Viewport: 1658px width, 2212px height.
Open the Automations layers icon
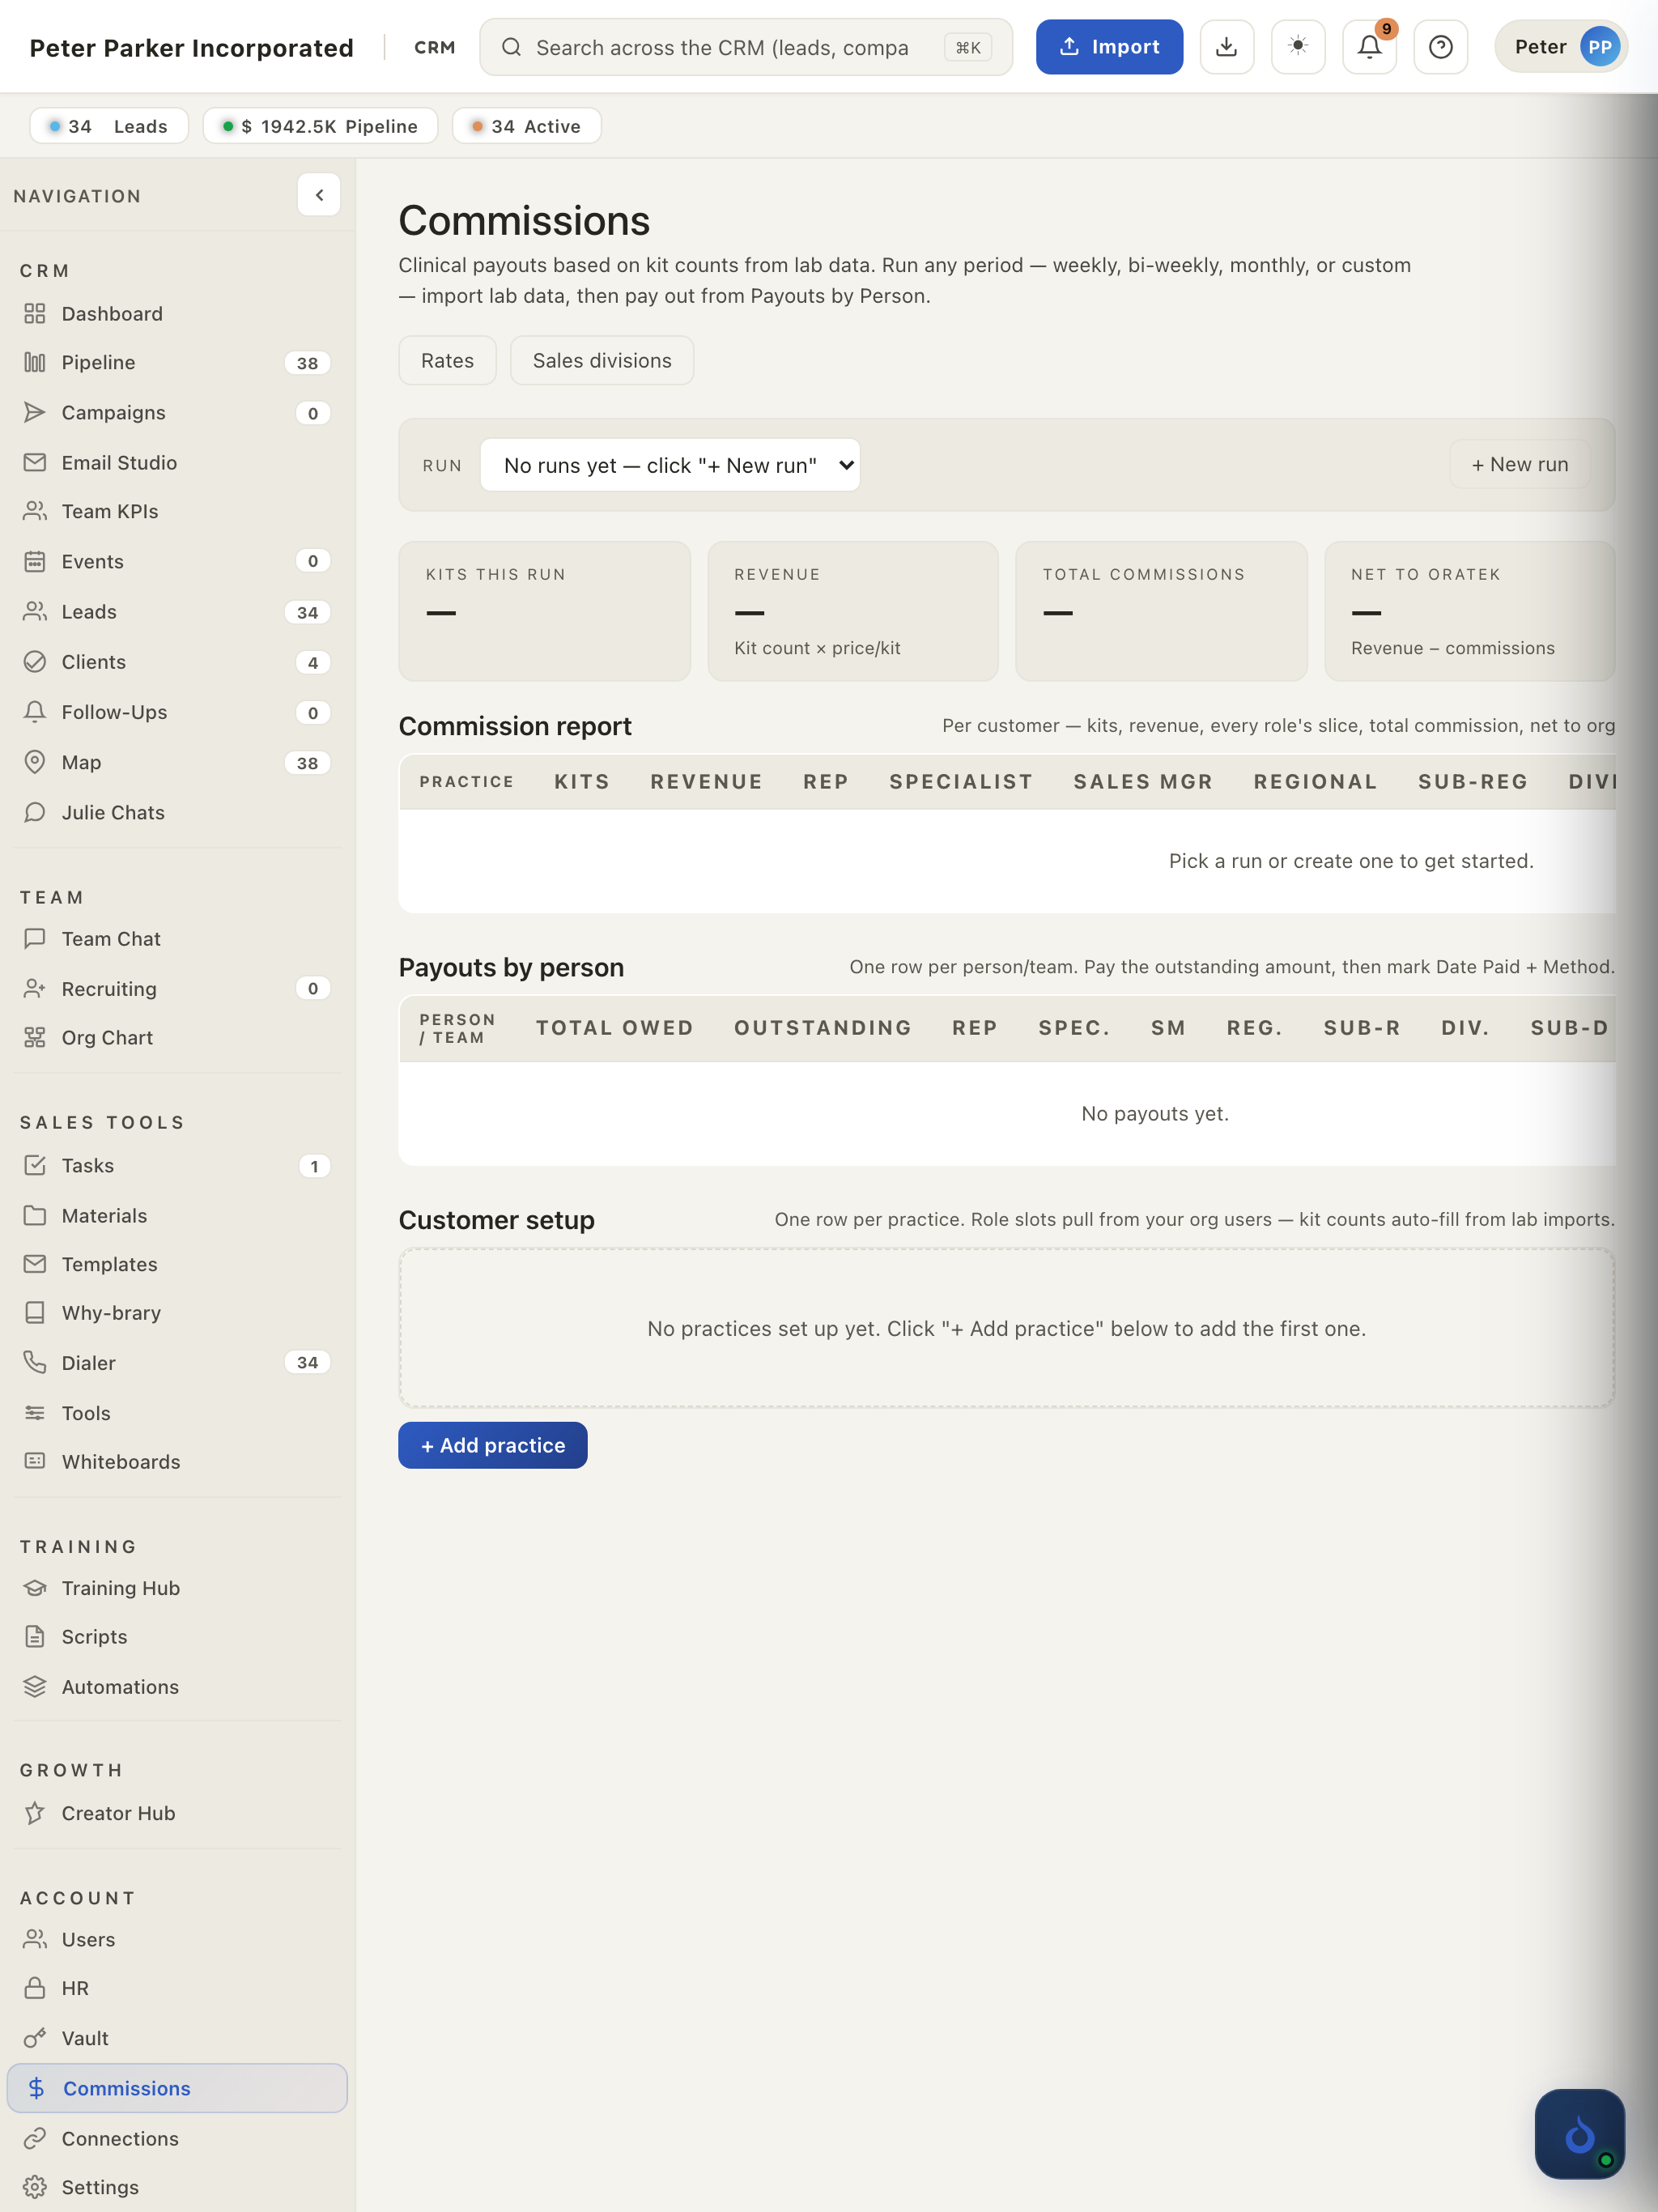pyautogui.click(x=35, y=1687)
